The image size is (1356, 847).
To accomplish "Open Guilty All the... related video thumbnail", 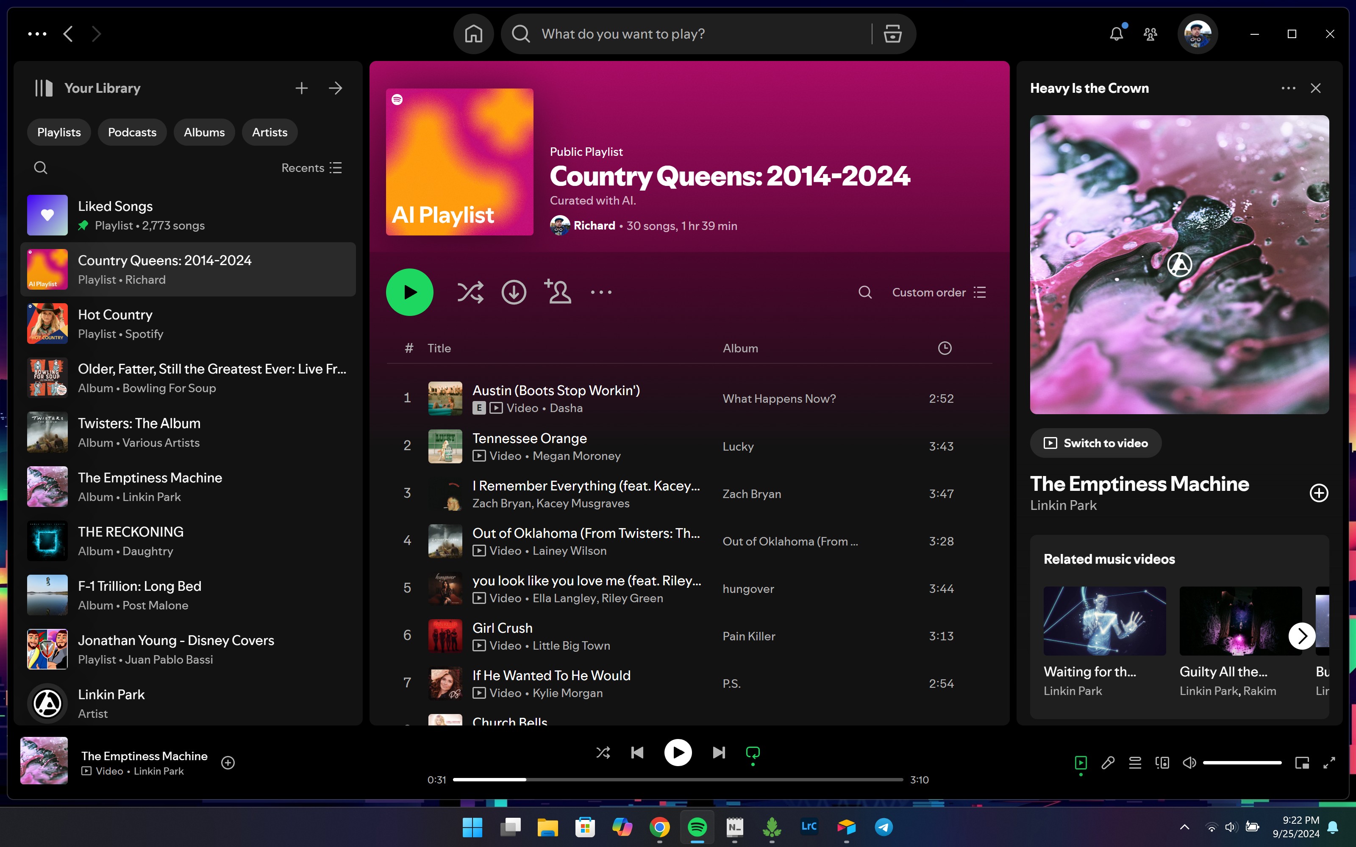I will (1240, 621).
